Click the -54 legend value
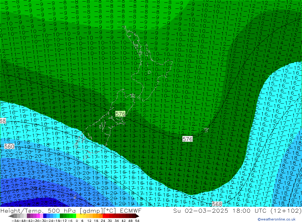302x222 pixels. (x=15, y=221)
